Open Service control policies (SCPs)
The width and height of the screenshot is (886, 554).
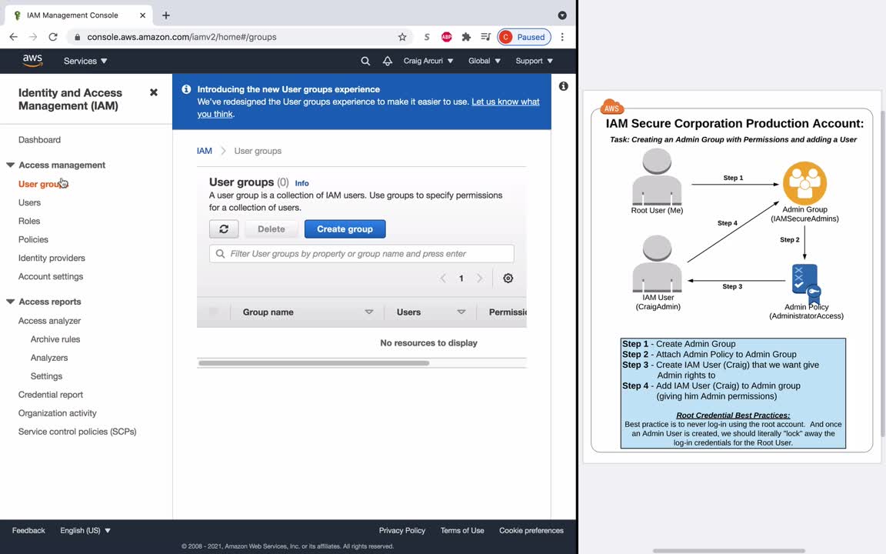[x=78, y=432]
